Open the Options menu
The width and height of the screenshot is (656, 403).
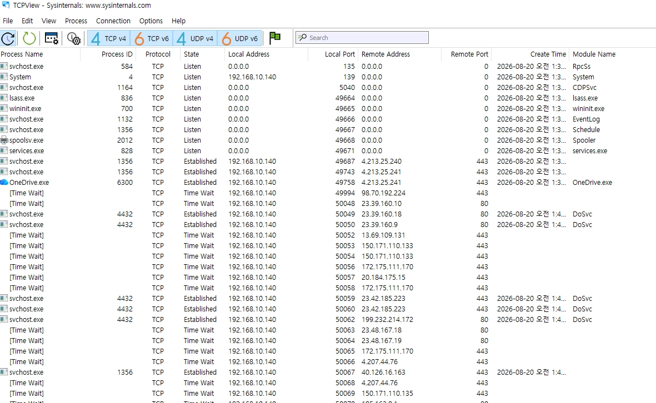tap(151, 21)
